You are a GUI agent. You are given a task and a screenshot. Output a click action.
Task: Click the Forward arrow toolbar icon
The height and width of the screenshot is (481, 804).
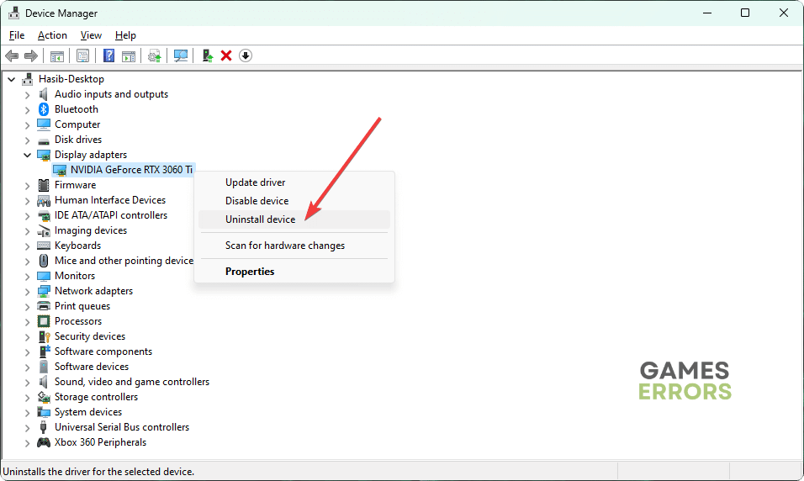click(x=31, y=55)
